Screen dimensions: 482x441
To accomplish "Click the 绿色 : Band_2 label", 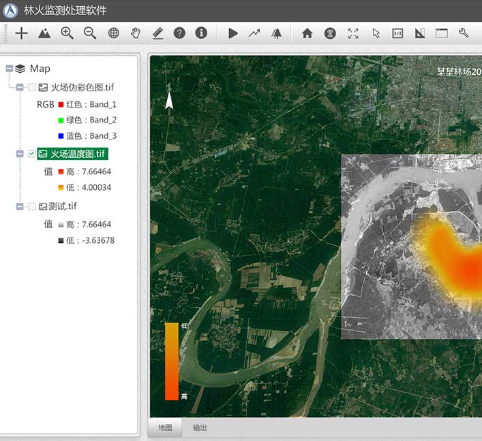I will pos(91,120).
